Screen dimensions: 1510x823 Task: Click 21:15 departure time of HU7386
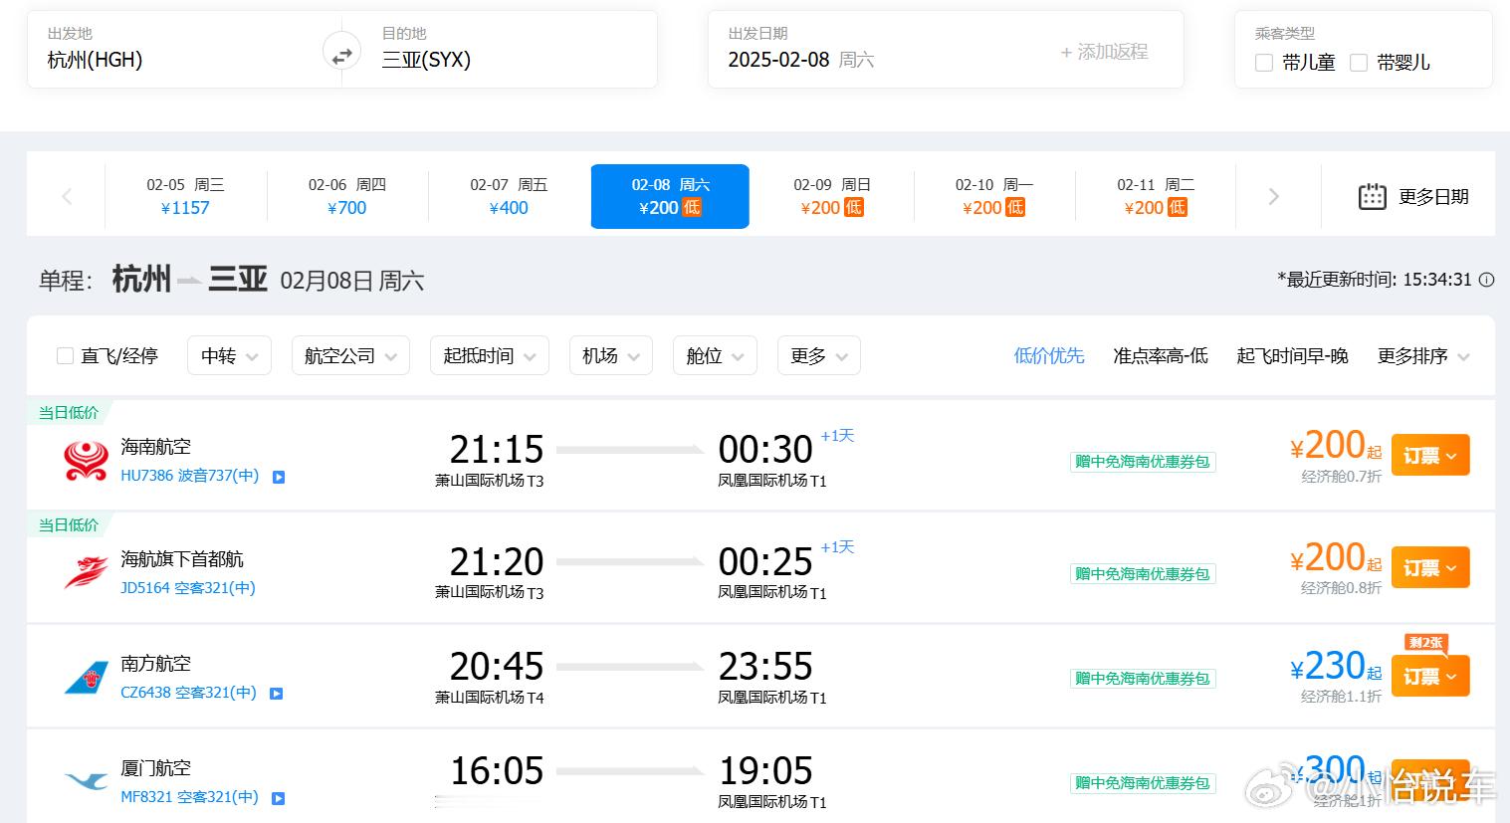point(496,450)
